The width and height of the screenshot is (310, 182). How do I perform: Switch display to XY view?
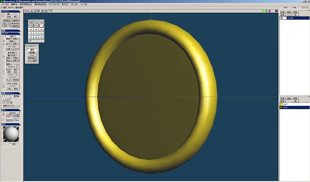pos(15,116)
